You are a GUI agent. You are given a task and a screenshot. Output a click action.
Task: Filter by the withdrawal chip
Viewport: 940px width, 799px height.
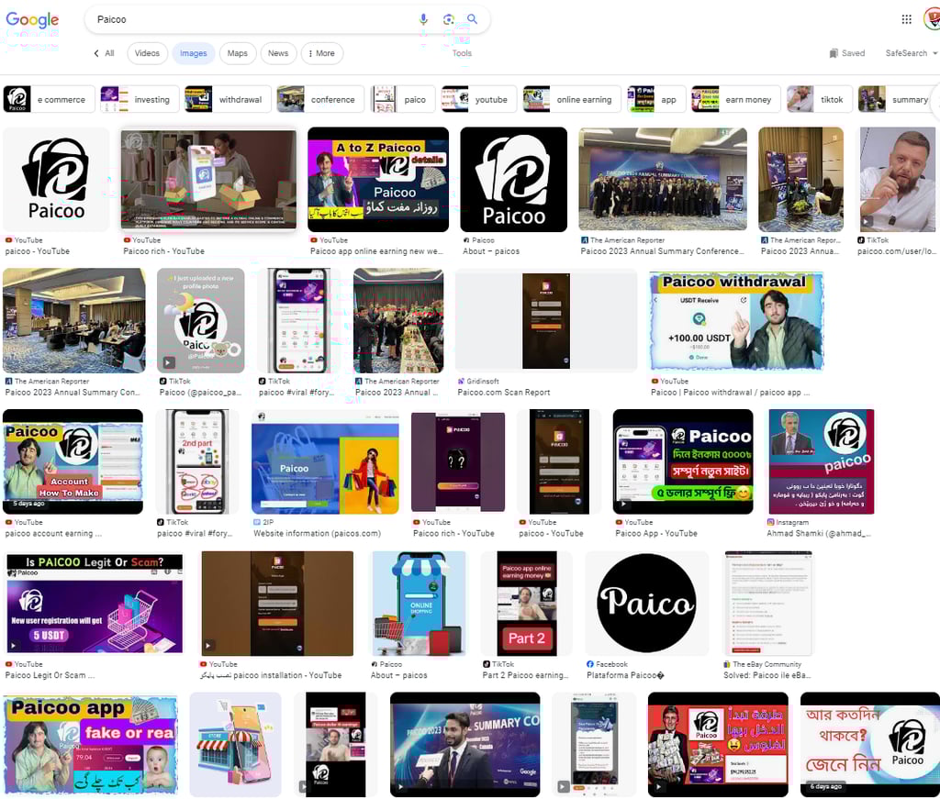(x=228, y=99)
